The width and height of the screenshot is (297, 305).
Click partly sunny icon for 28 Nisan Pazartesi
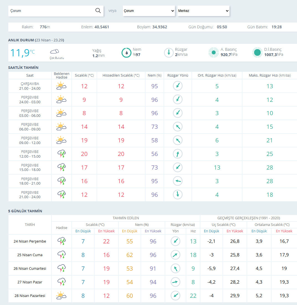click(x=61, y=296)
